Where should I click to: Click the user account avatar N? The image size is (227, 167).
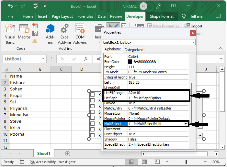pyautogui.click(x=143, y=6)
